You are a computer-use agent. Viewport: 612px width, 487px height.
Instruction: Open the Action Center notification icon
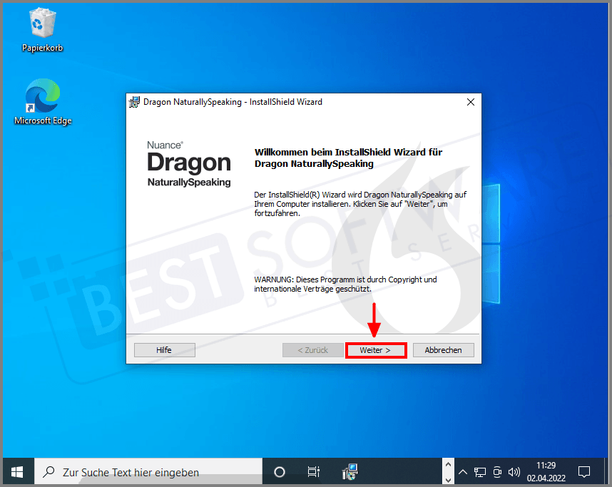584,472
